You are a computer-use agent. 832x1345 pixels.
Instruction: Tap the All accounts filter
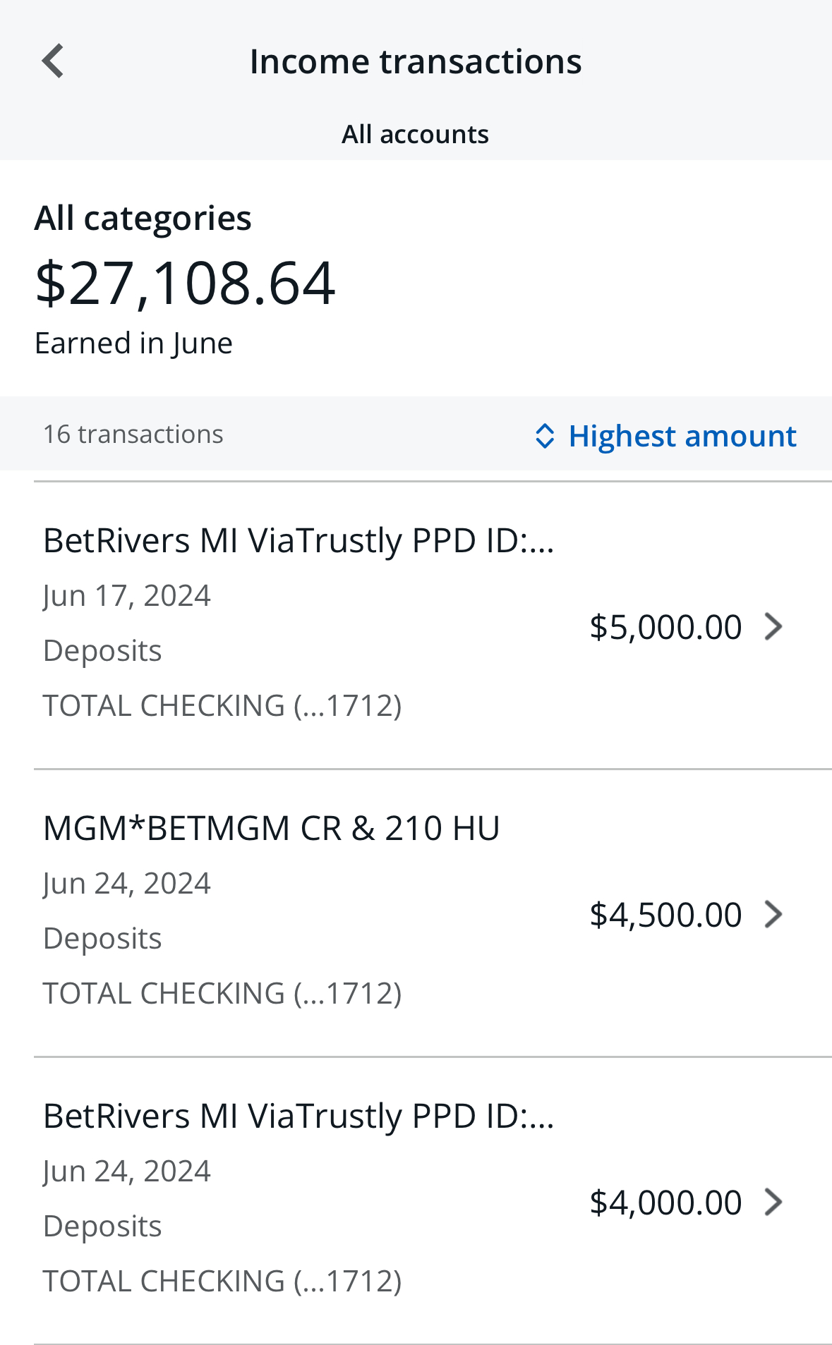[x=415, y=134]
